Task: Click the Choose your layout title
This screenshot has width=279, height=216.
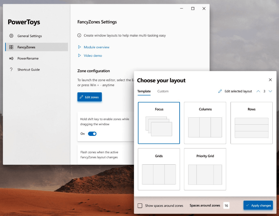Action: pos(161,80)
